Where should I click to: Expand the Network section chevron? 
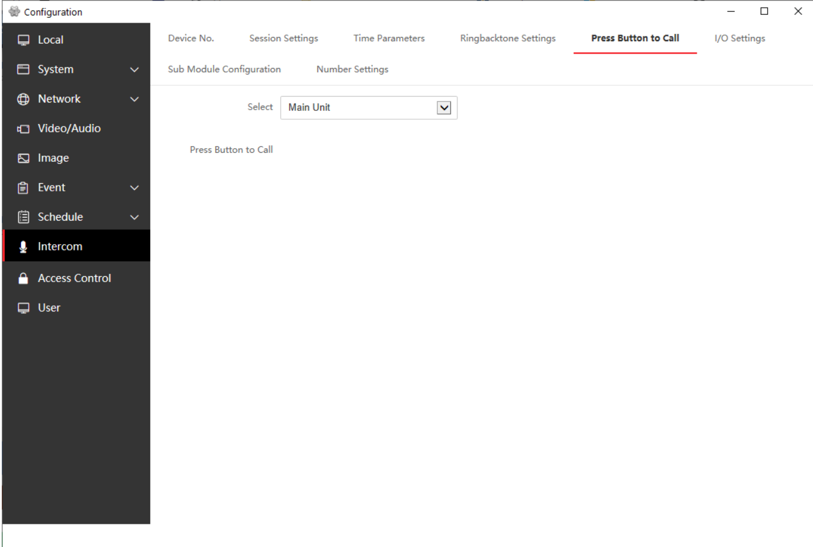134,99
